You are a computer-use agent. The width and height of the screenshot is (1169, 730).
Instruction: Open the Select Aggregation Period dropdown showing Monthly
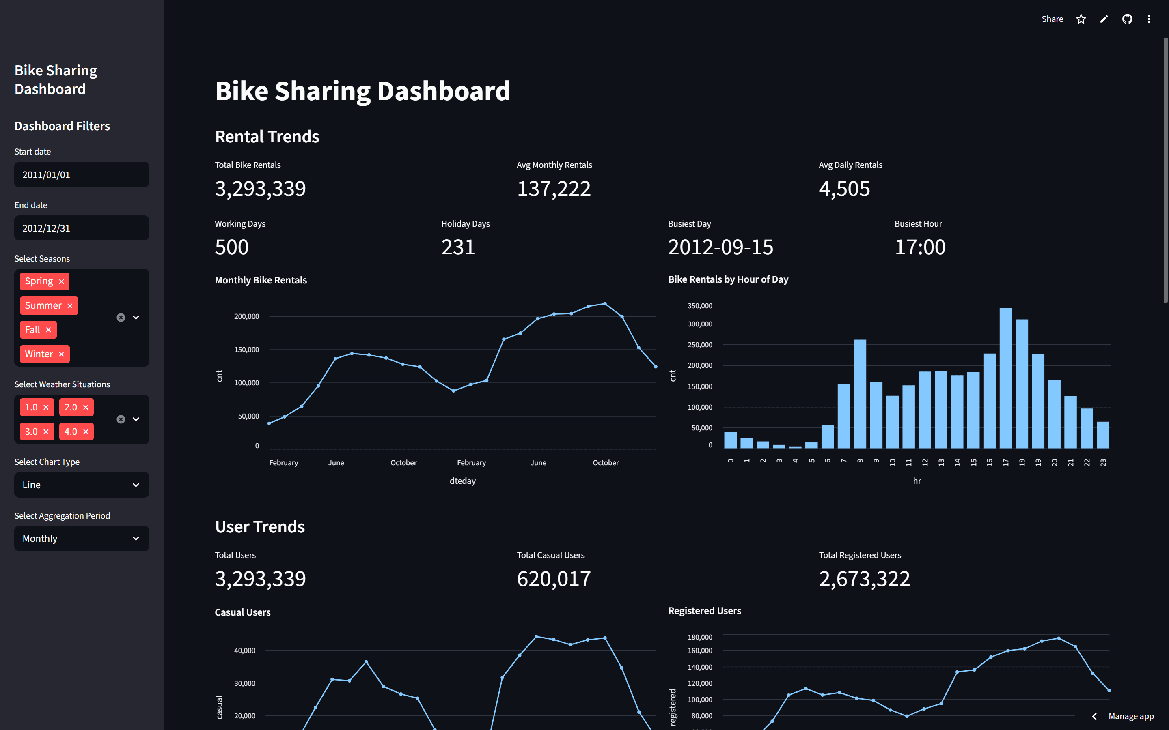[81, 538]
